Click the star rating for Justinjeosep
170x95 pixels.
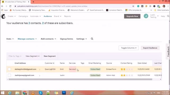pyautogui.click(x=127, y=75)
